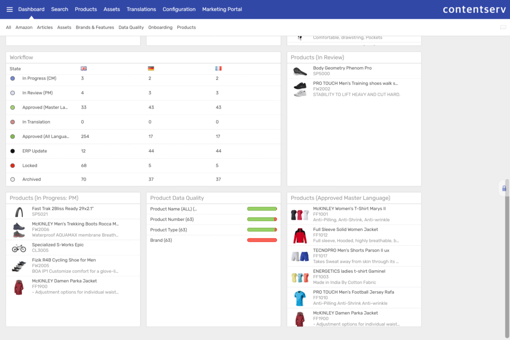Viewport: 510px width, 340px height.
Task: Click the French flag column header
Action: point(218,69)
